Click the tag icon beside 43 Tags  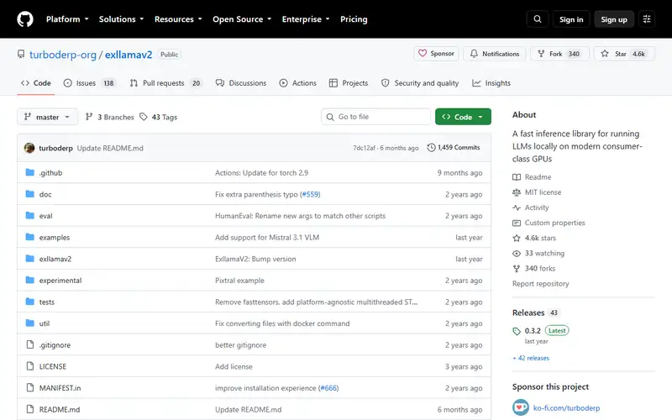[144, 117]
